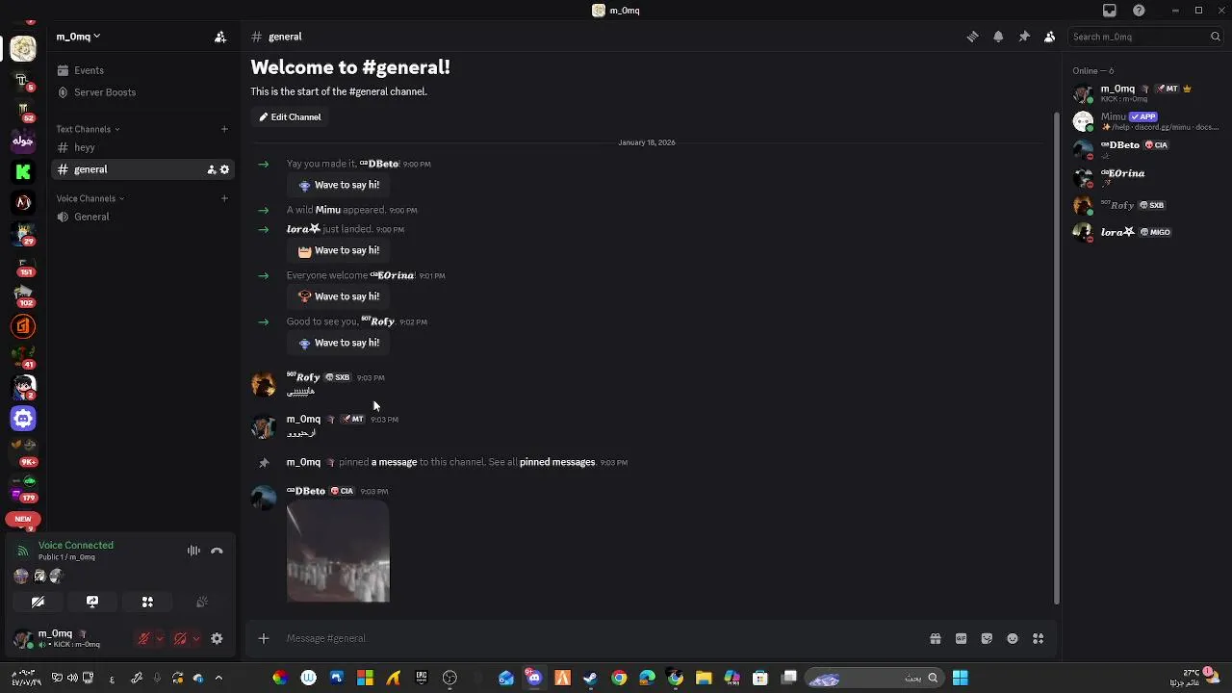Wave to say hi to lora
Image resolution: width=1232 pixels, height=693 pixels.
(338, 250)
